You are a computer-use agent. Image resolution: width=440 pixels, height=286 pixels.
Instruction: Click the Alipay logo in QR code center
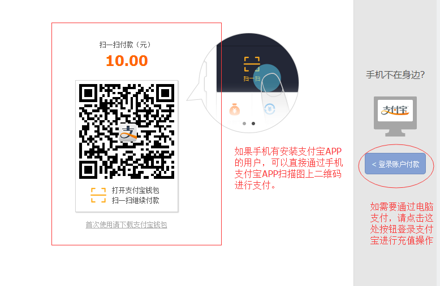128,133
